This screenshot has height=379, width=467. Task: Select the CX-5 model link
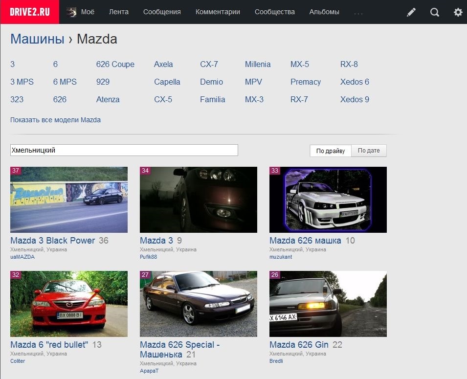pos(163,99)
